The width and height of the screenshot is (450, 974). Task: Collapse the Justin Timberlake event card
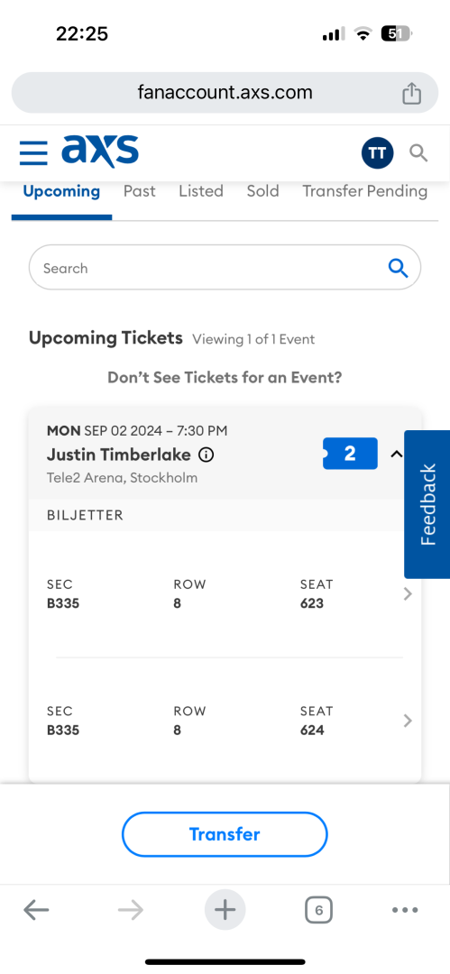point(396,454)
